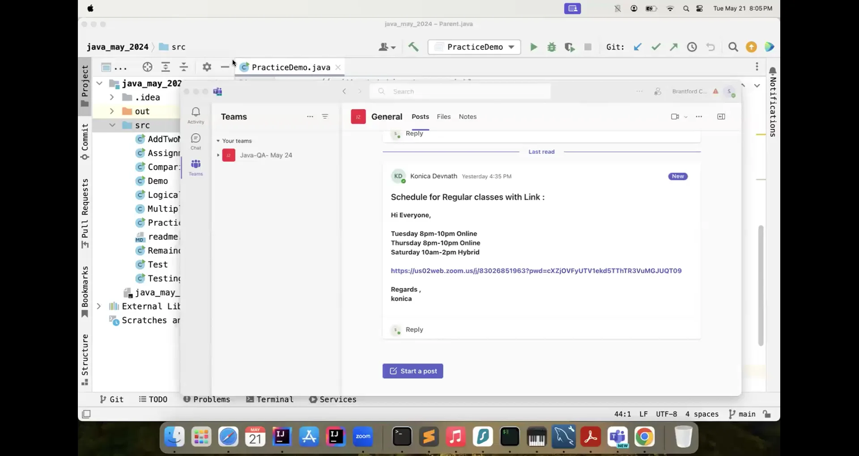This screenshot has width=859, height=456.
Task: Open the Problems tool window tab
Action: click(207, 399)
